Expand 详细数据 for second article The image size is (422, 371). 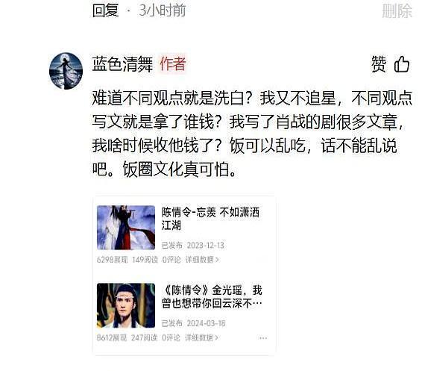pos(201,337)
